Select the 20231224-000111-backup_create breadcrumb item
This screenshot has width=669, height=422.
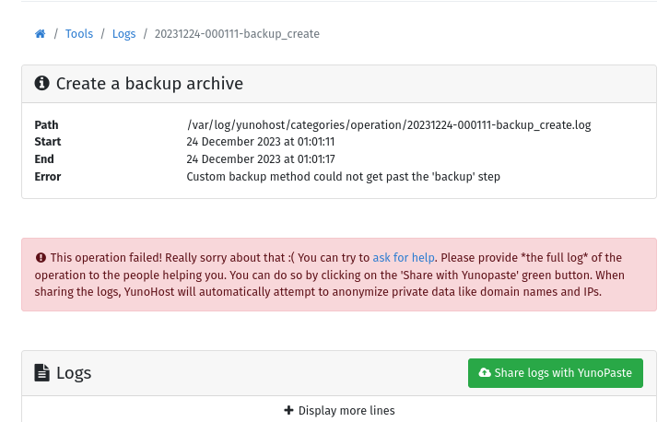(237, 34)
